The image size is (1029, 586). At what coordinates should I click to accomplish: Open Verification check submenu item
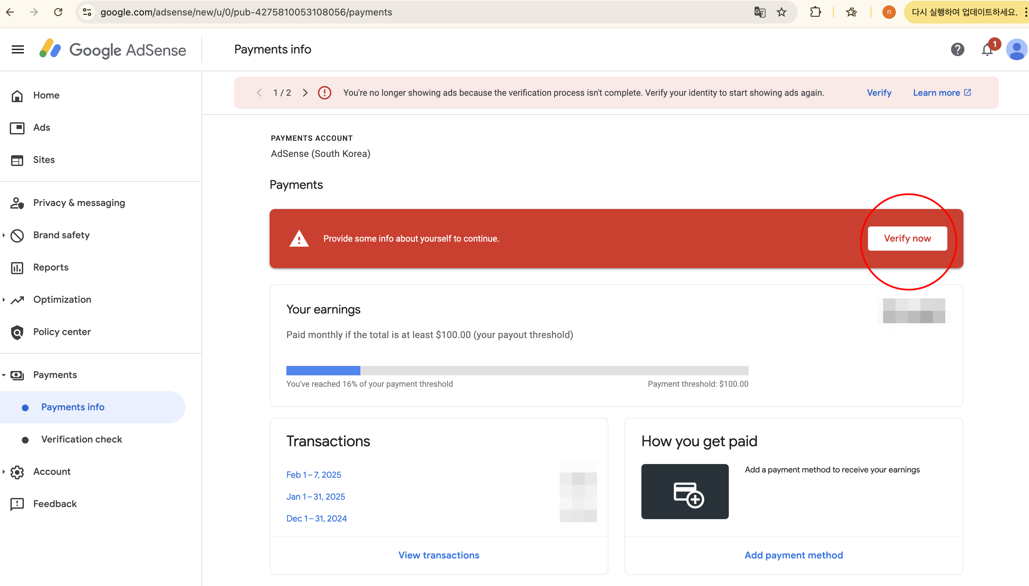(81, 439)
